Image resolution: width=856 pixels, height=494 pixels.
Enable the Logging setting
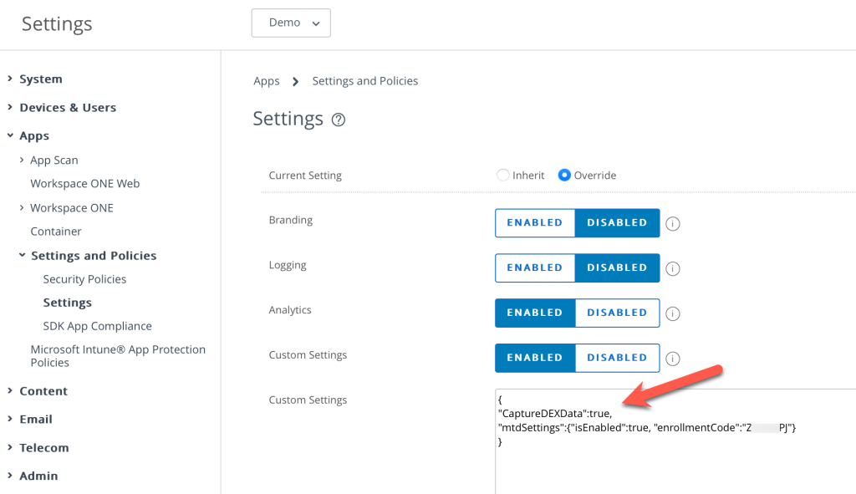click(535, 268)
